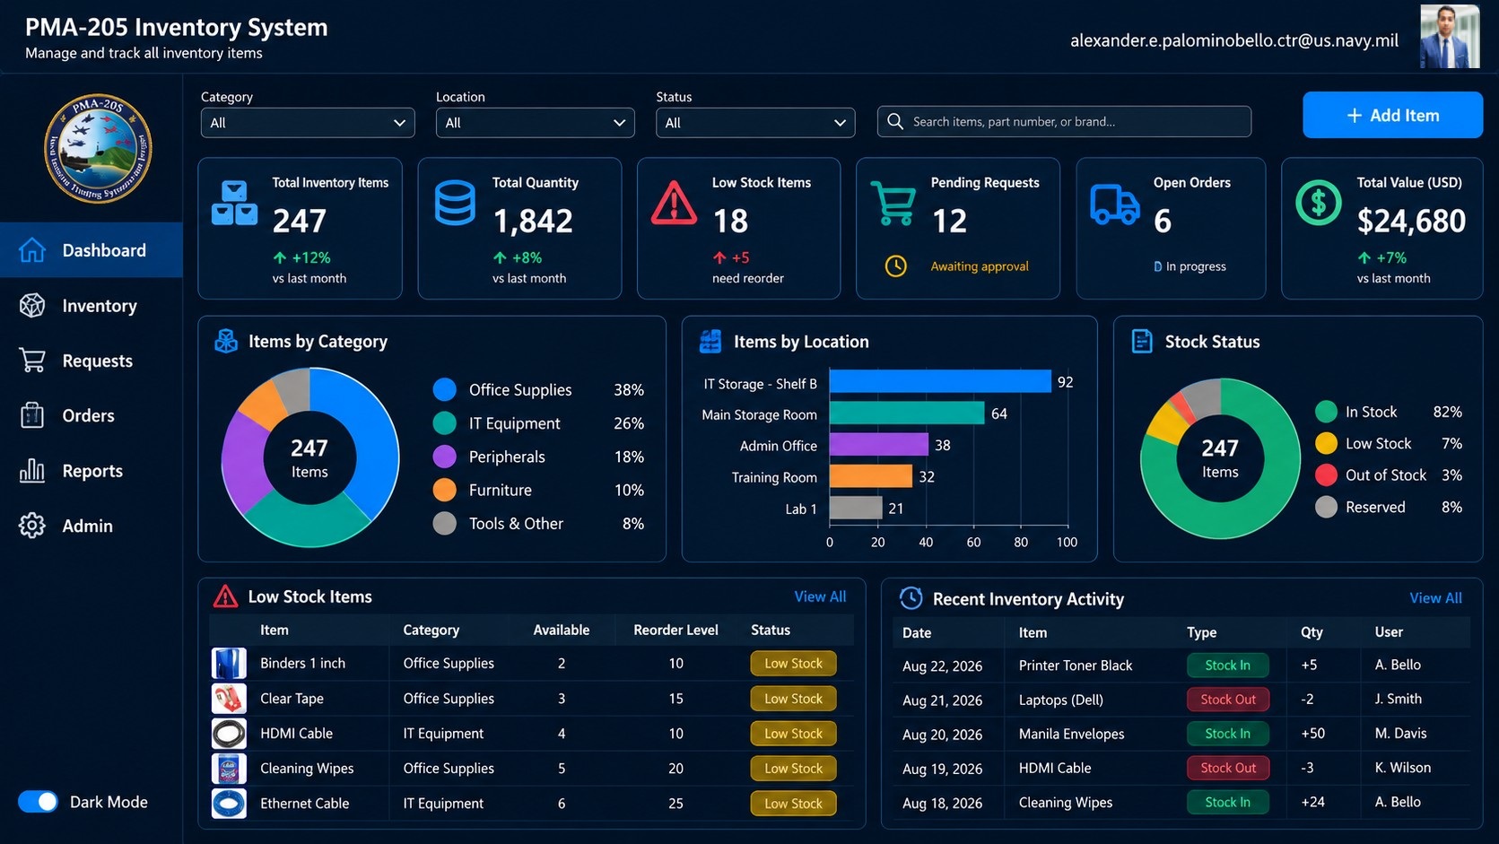
Task: Open the Category dropdown
Action: click(x=308, y=123)
